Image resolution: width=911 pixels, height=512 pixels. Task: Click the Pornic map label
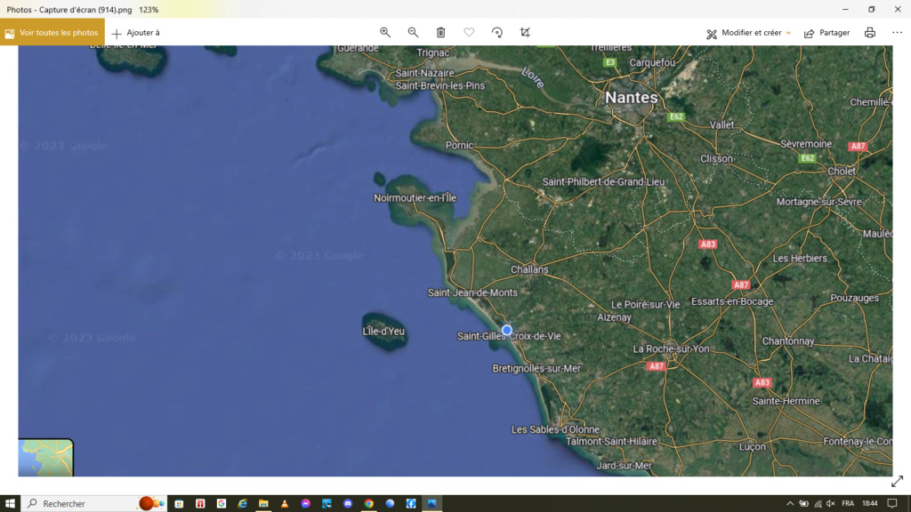click(x=459, y=146)
